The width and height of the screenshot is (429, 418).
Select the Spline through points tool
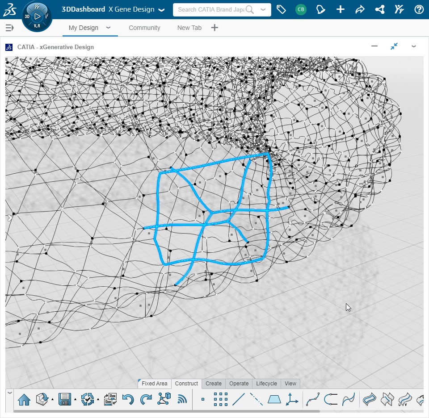tap(313, 399)
